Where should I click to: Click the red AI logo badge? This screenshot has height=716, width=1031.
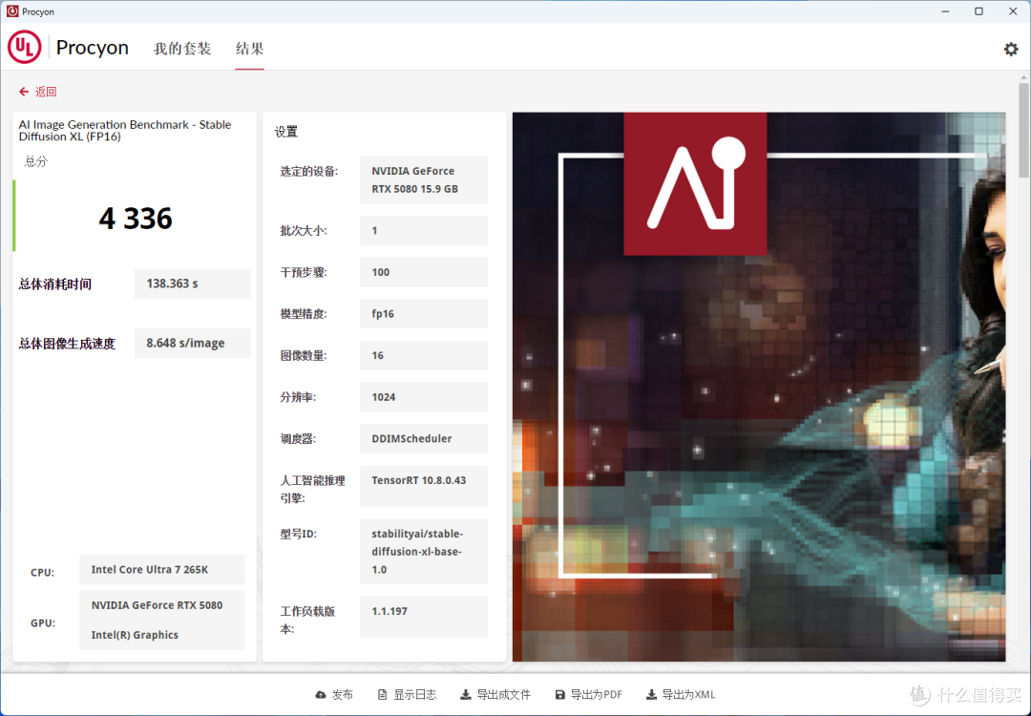[x=695, y=183]
